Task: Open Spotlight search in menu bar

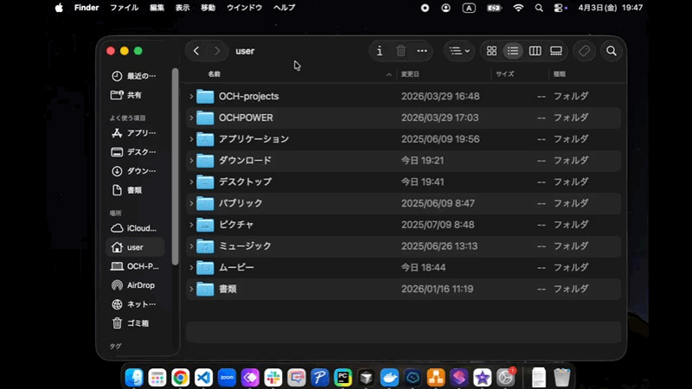Action: coord(539,8)
